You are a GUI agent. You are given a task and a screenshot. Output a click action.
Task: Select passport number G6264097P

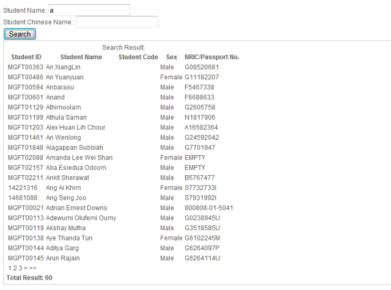[x=202, y=248]
